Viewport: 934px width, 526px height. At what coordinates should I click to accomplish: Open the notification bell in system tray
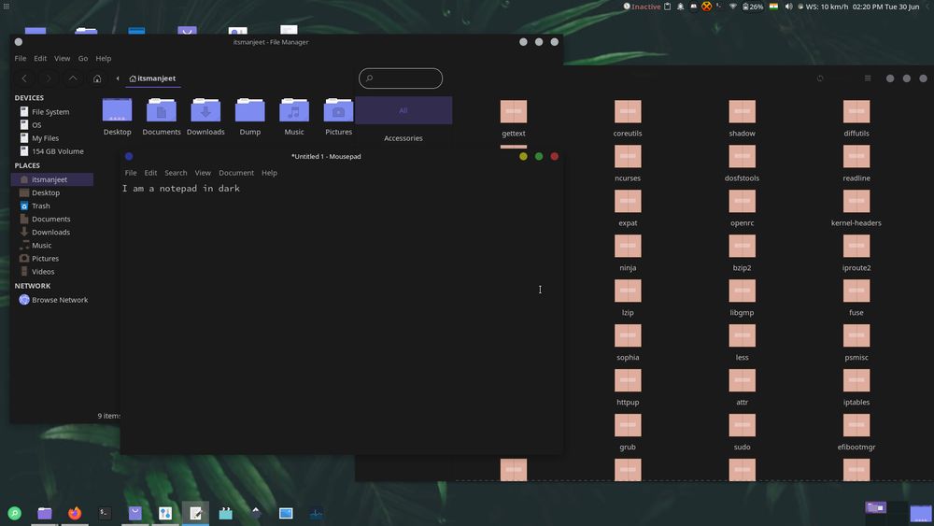pos(680,7)
